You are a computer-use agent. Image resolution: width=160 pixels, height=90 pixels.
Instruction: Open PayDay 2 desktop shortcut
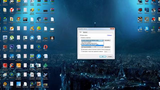click(25, 38)
